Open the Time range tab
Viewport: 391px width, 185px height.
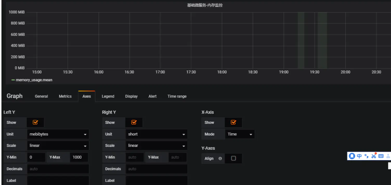177,96
